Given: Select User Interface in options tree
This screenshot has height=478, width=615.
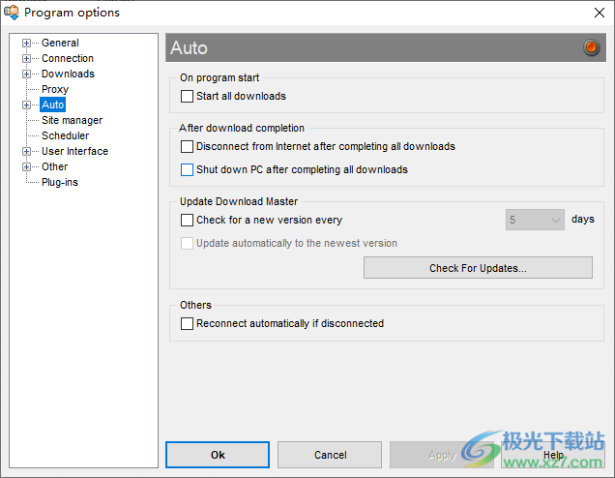Looking at the screenshot, I should click(x=74, y=151).
